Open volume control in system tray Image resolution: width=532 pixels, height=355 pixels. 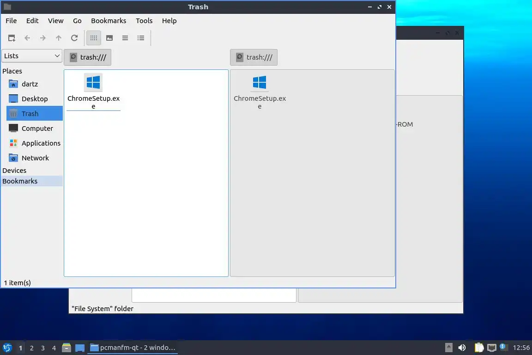click(462, 348)
